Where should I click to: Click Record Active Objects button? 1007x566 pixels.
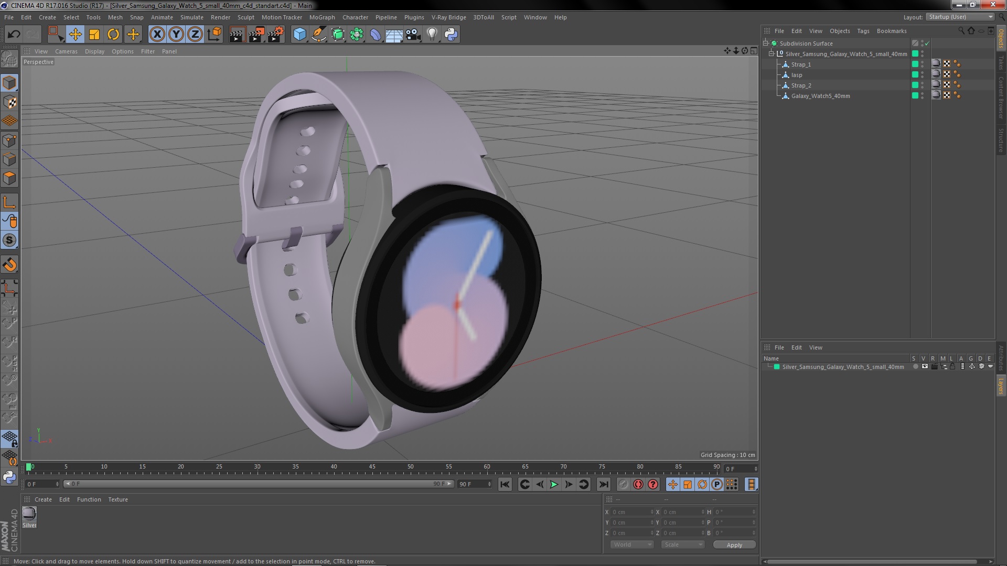[623, 485]
